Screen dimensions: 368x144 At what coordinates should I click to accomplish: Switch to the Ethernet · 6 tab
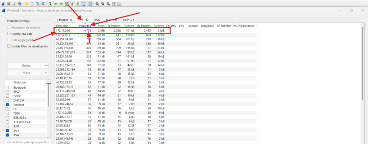coord(65,20)
